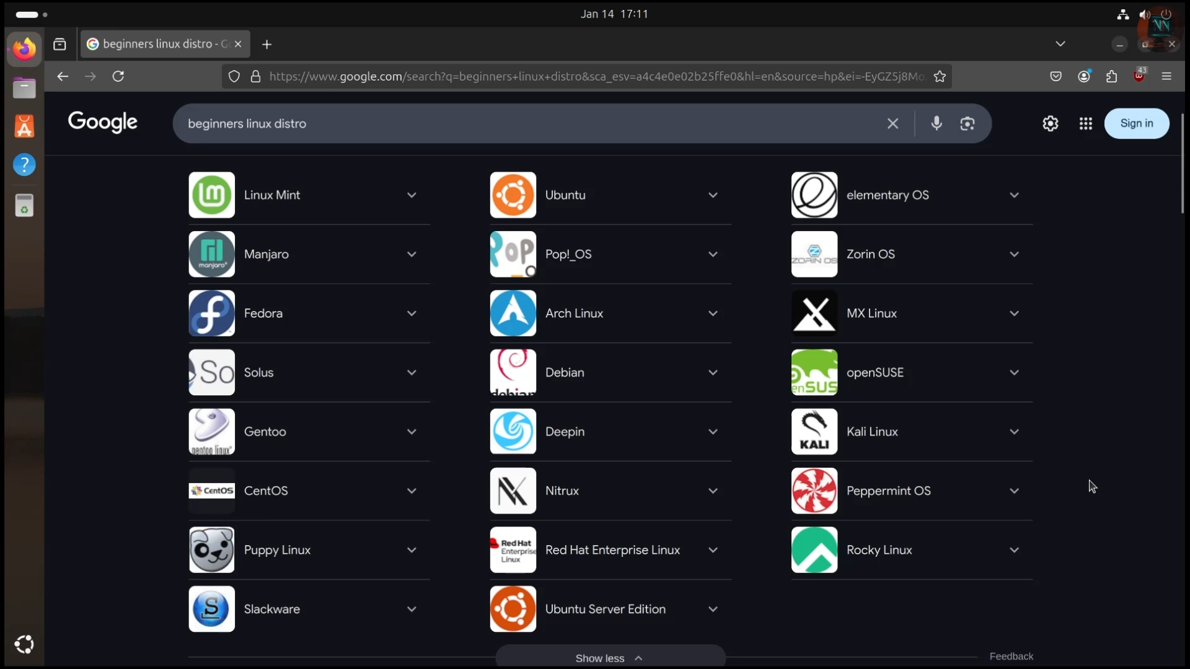Open Firefox extensions puzzle icon
Screen dimensions: 1190x669
tap(1111, 76)
